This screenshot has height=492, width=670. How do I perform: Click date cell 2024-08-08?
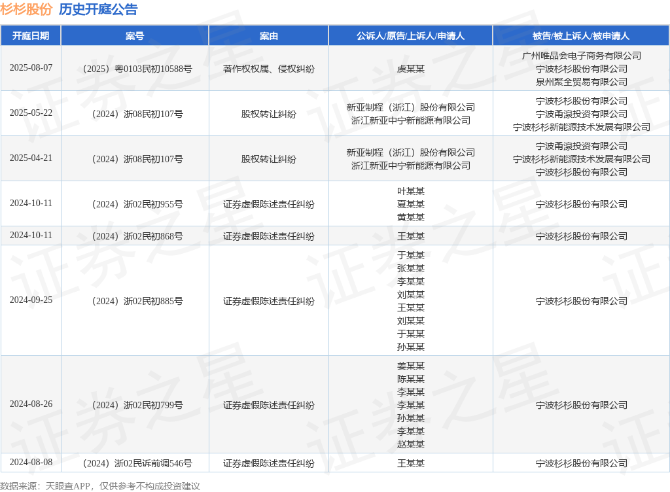(x=31, y=463)
